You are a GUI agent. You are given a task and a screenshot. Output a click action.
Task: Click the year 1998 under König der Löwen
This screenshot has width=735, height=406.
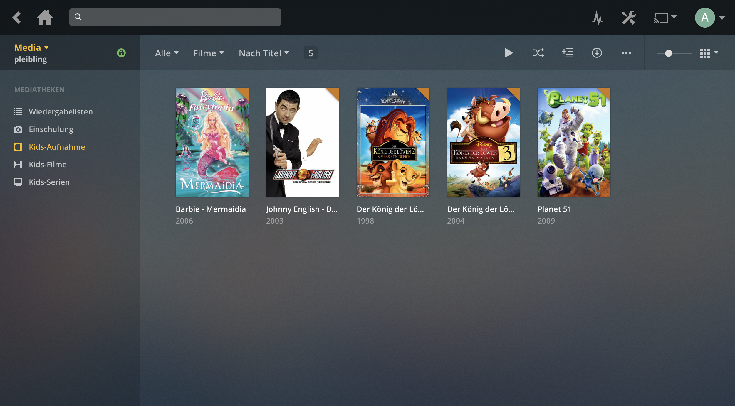point(365,221)
